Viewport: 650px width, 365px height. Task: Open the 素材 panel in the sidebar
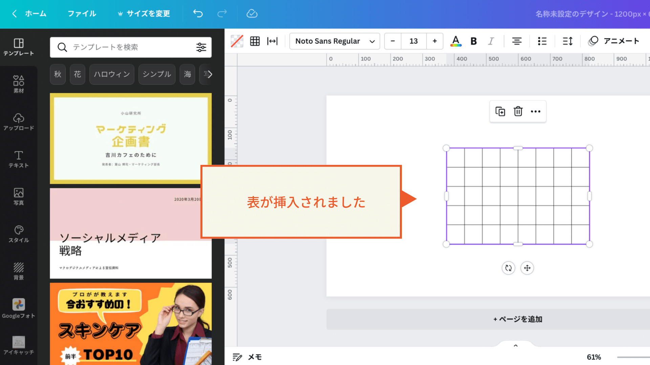[19, 83]
